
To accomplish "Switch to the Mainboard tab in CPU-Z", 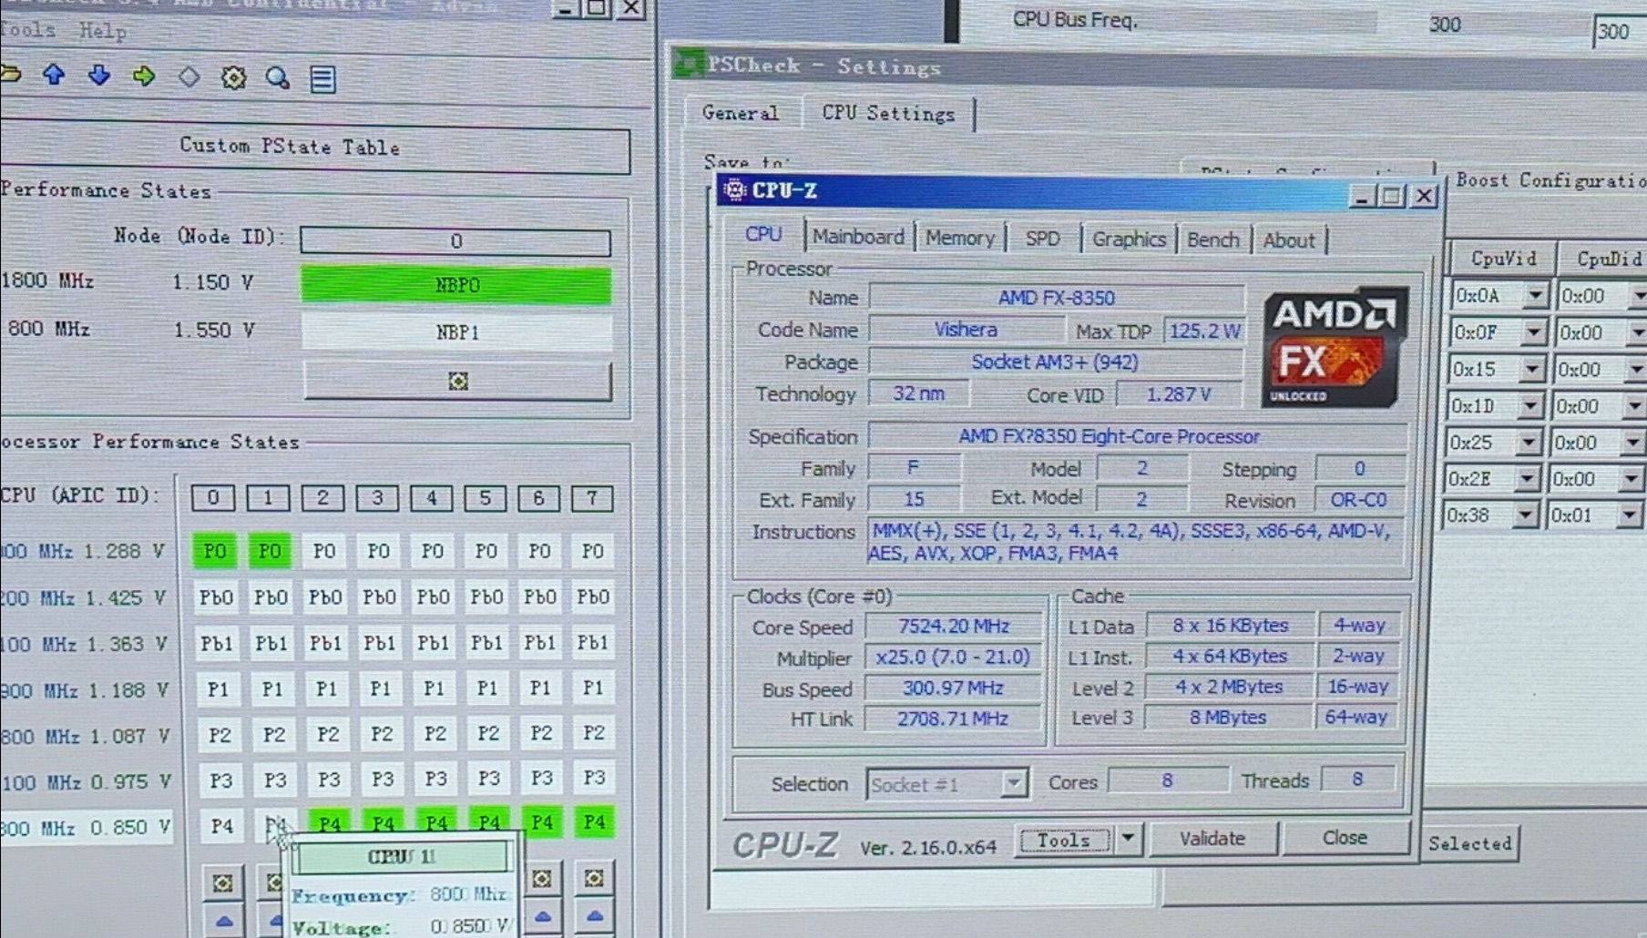I will (858, 237).
